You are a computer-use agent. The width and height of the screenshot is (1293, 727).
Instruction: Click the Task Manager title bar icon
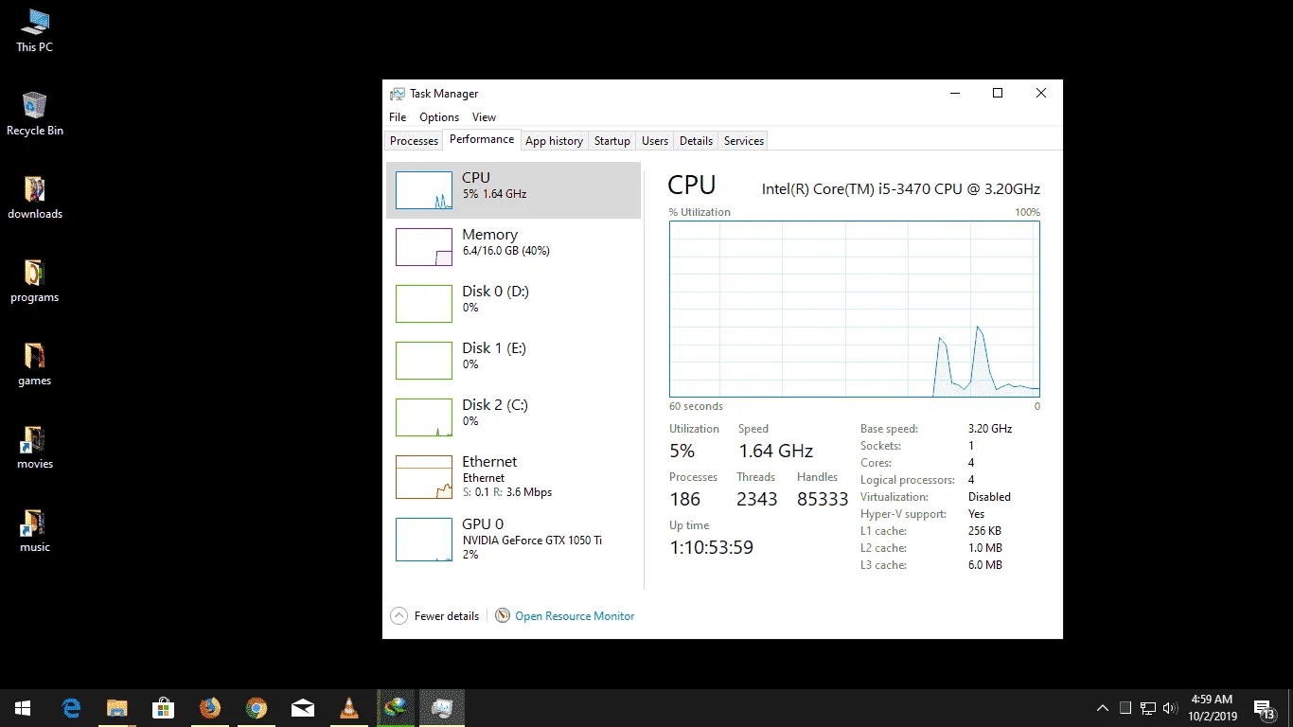[398, 94]
